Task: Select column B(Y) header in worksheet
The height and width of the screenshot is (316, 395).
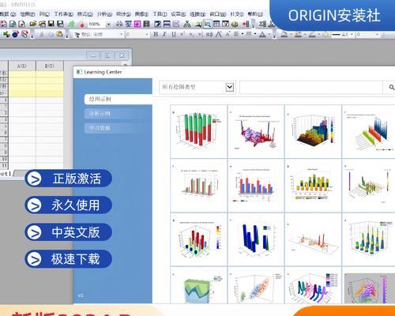Action: (x=49, y=66)
